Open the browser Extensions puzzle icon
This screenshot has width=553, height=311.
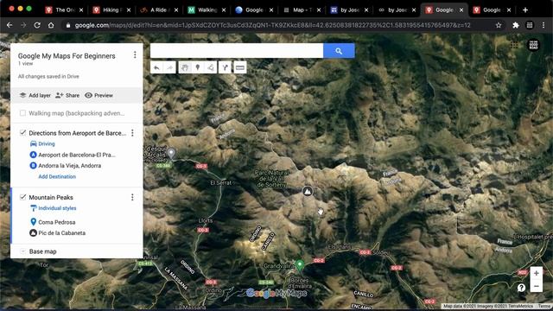[516, 25]
